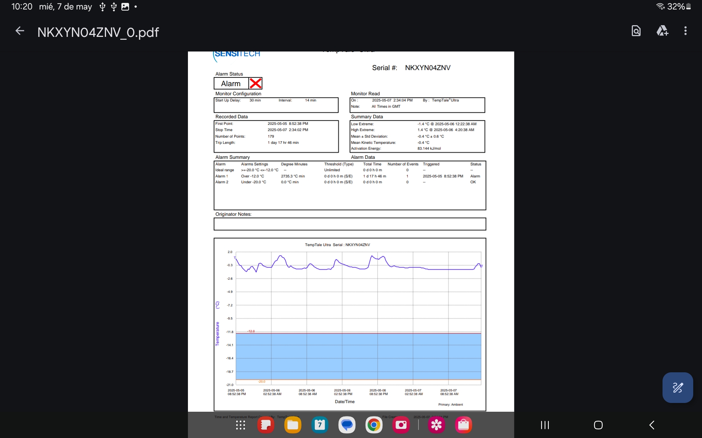Tap First Point value 8:52:38 PM
The height and width of the screenshot is (438, 702).
tap(288, 124)
